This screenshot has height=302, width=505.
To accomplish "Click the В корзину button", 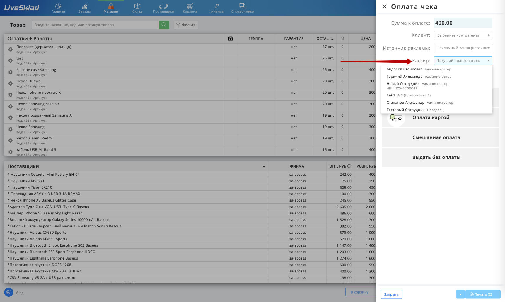I will pos(361,292).
